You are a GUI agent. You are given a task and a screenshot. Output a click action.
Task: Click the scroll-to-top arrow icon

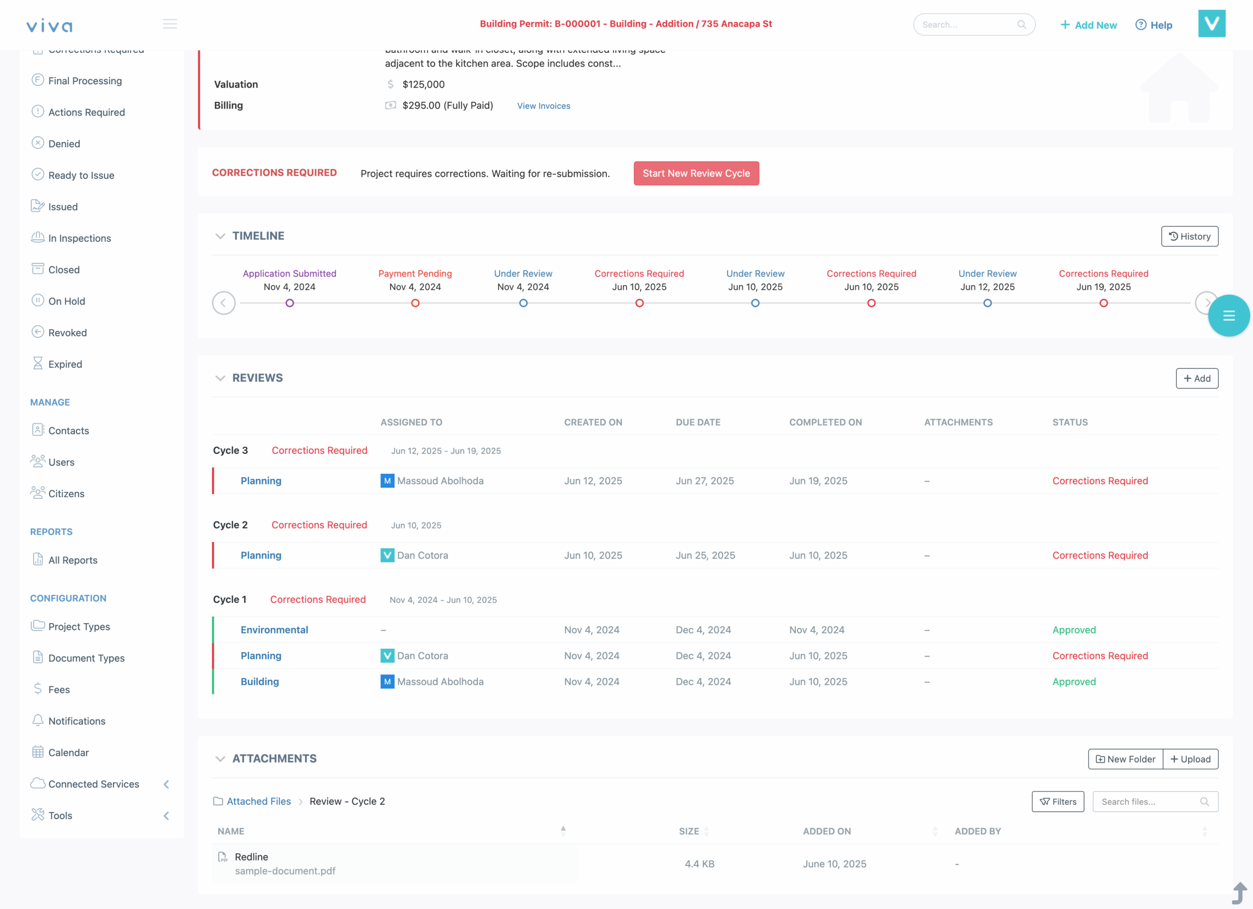click(1239, 892)
